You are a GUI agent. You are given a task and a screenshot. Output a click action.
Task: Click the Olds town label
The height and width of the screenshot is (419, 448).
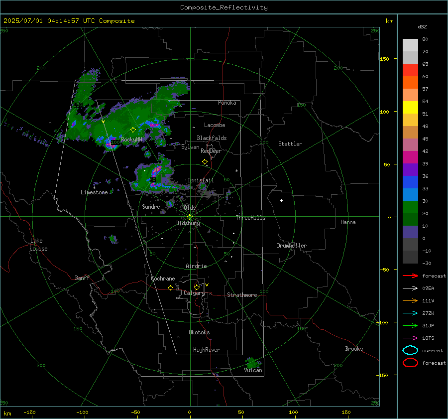pos(190,208)
